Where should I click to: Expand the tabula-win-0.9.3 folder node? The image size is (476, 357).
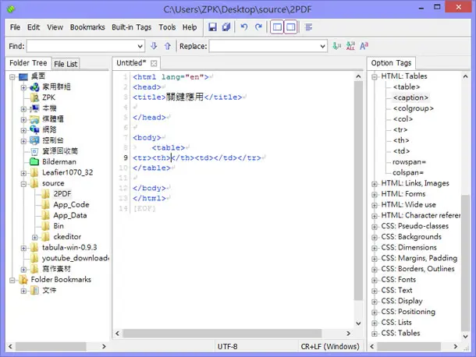[23, 248]
